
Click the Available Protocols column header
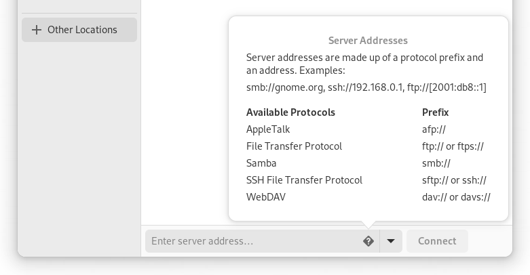pyautogui.click(x=290, y=112)
